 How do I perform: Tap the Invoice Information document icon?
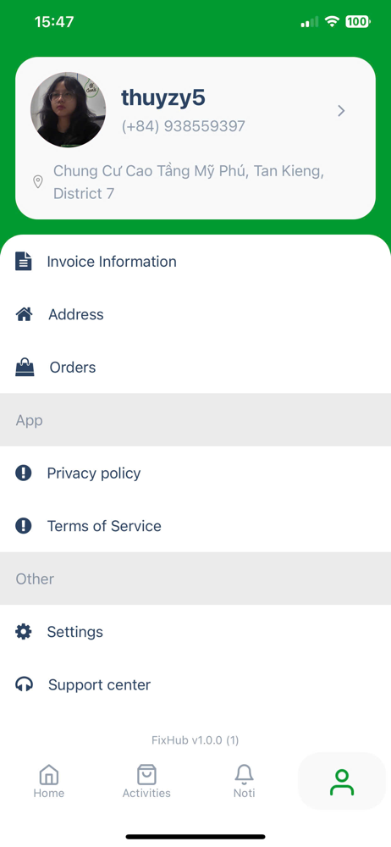23,262
